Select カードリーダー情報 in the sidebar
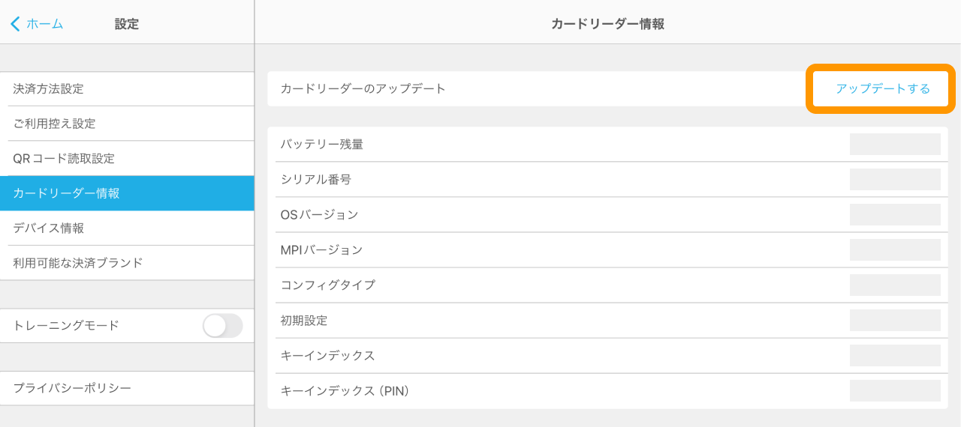The width and height of the screenshot is (961, 427). [x=127, y=193]
